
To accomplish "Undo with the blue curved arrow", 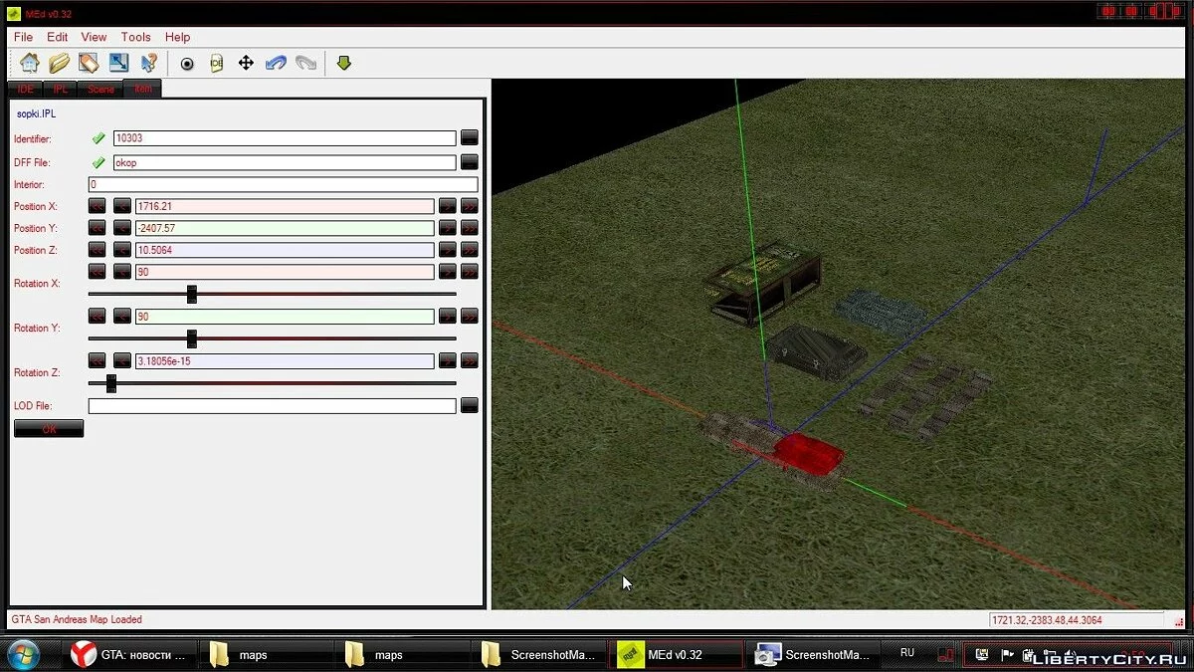I will pyautogui.click(x=276, y=64).
